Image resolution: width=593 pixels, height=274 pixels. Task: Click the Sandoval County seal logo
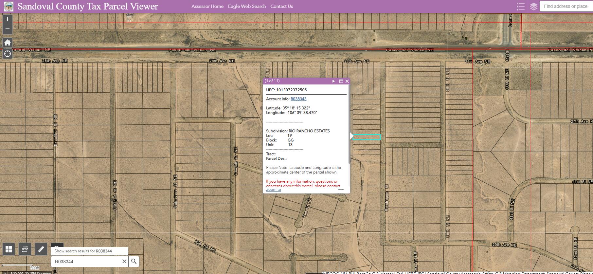pyautogui.click(x=9, y=6)
